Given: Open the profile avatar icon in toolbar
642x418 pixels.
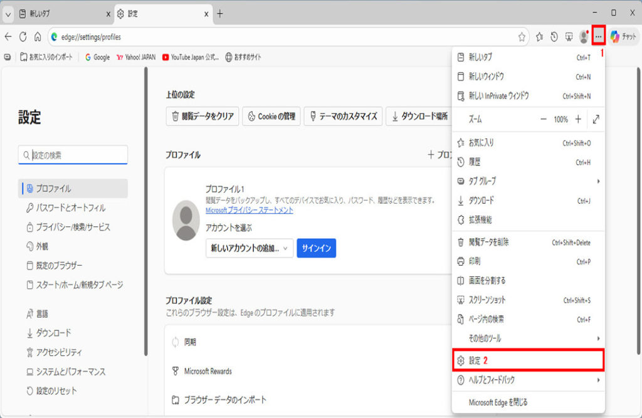Looking at the screenshot, I should [x=584, y=37].
